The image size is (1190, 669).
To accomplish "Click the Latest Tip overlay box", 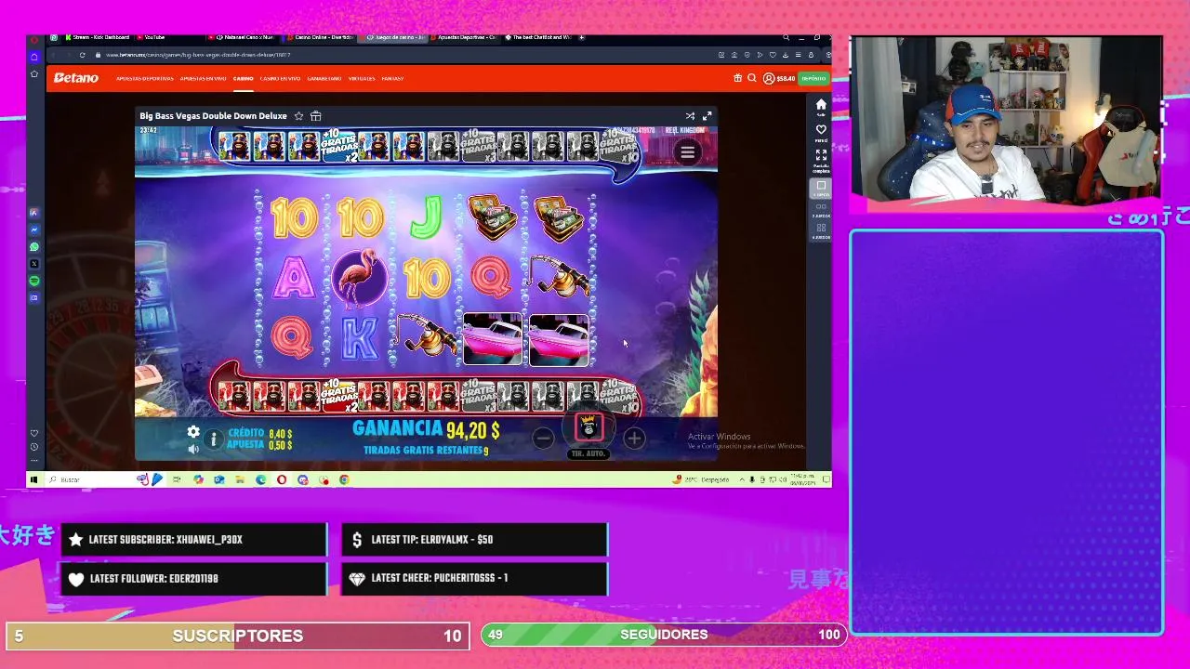I will tap(475, 539).
